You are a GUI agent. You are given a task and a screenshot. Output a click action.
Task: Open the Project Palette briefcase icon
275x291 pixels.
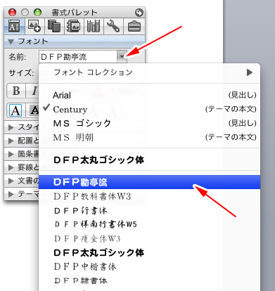pyautogui.click(x=134, y=26)
